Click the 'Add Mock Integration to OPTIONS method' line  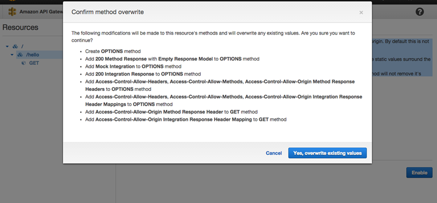[133, 66]
